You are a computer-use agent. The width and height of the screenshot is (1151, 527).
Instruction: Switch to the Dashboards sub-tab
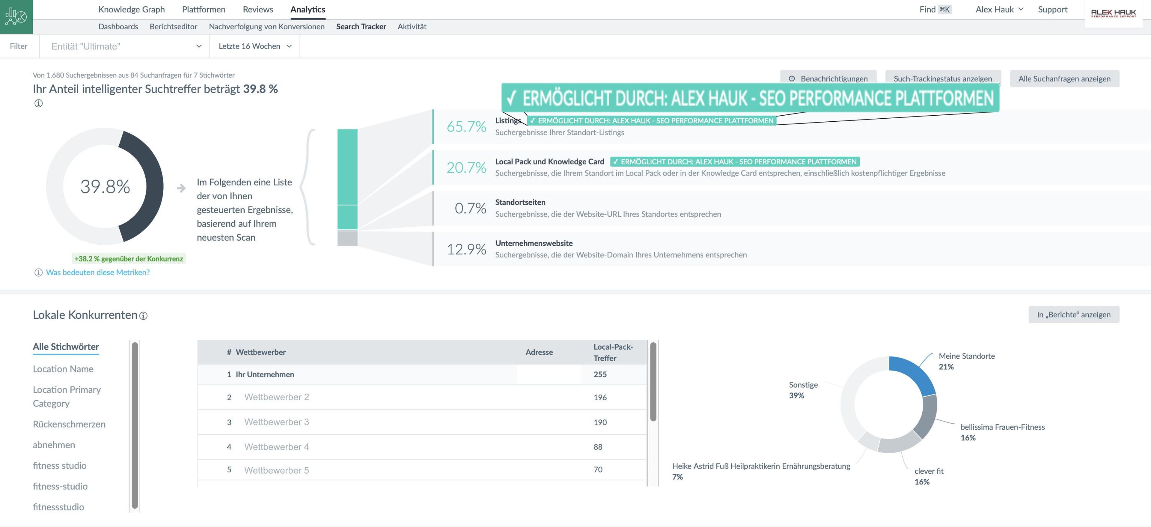(x=118, y=26)
